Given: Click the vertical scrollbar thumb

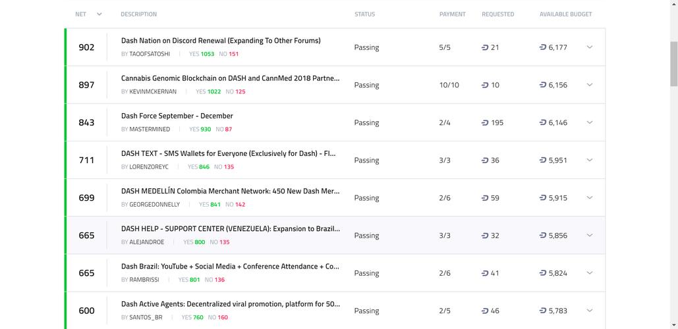Looking at the screenshot, I should 674,64.
